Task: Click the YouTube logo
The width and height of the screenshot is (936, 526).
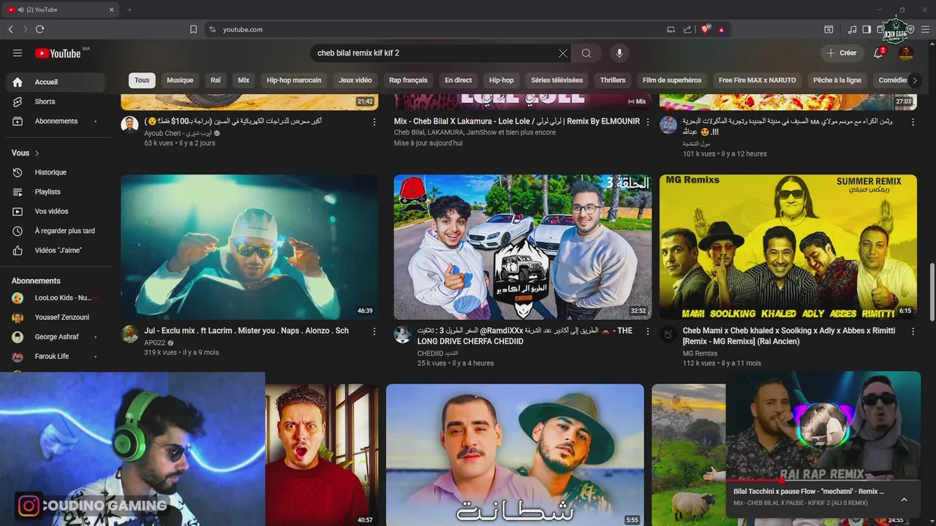Action: 58,53
